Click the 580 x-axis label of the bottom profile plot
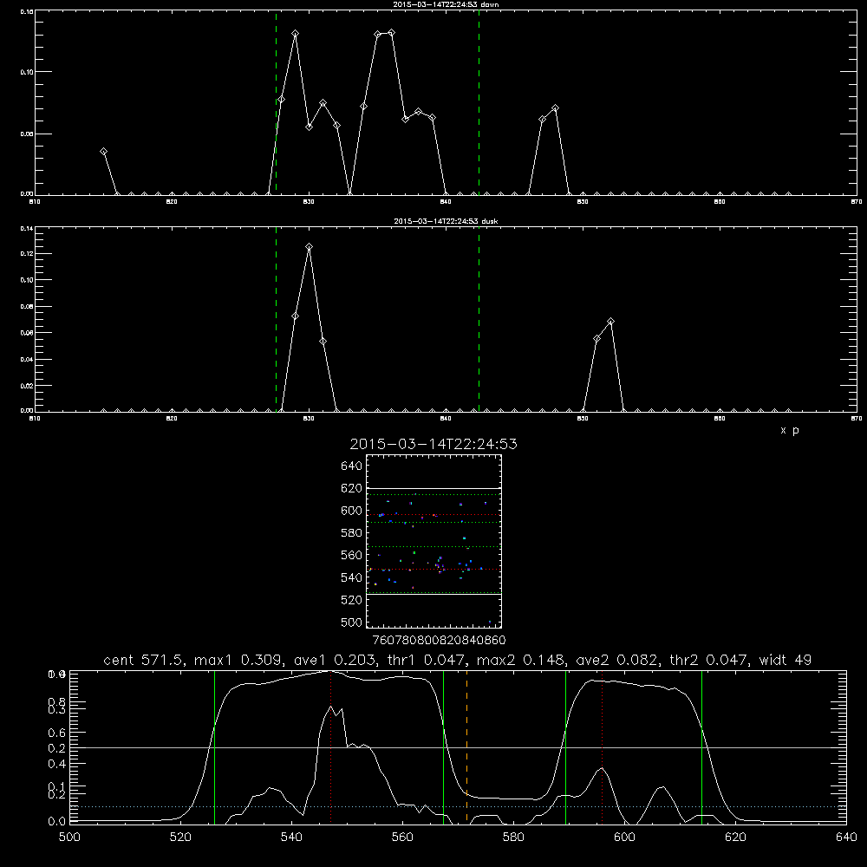 pyautogui.click(x=513, y=838)
